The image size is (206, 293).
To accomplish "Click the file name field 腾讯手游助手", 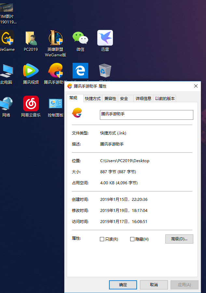I will click(147, 115).
